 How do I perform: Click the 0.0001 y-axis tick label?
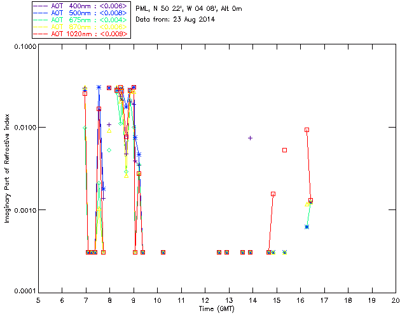25,291
